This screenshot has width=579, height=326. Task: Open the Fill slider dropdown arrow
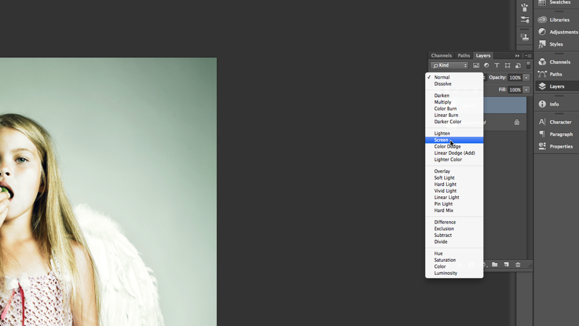pyautogui.click(x=526, y=90)
